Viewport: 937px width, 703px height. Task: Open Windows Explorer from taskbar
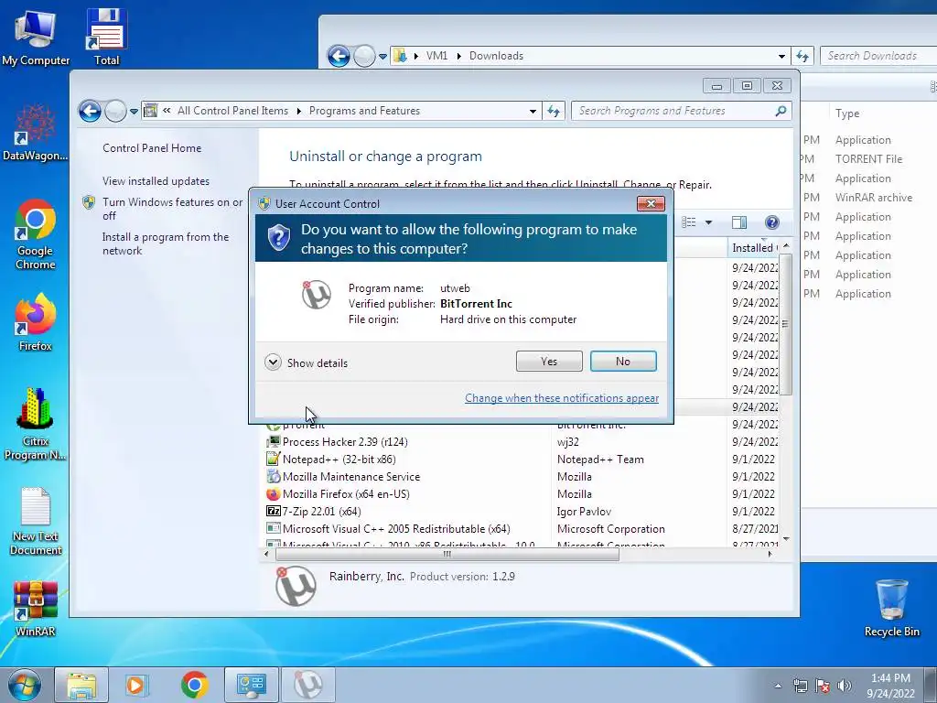[x=81, y=685]
